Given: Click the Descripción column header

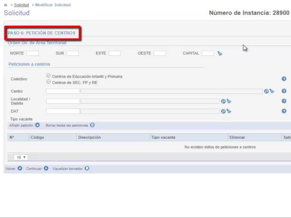Looking at the screenshot, I should click(x=113, y=137).
